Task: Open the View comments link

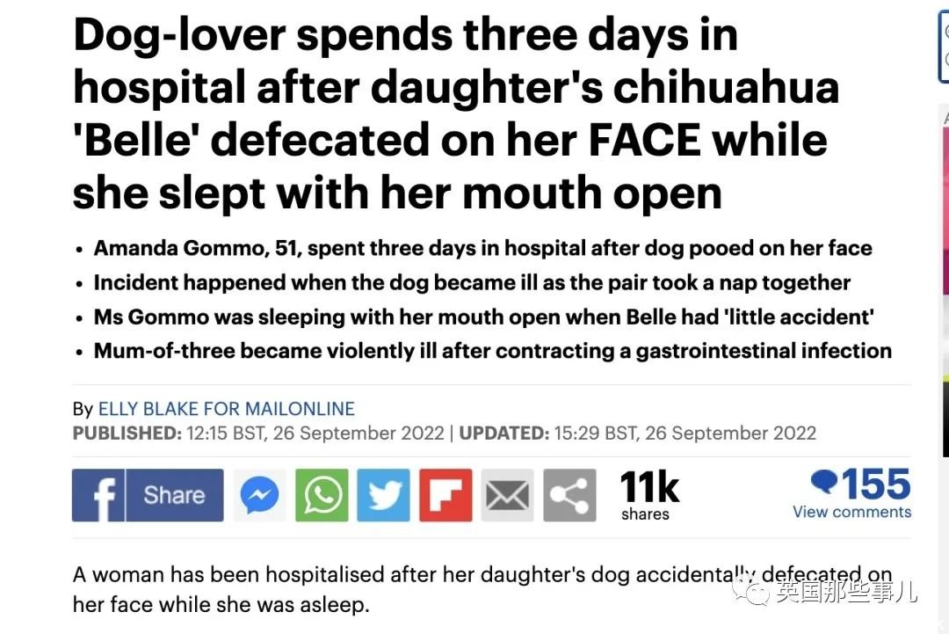Action: [851, 512]
